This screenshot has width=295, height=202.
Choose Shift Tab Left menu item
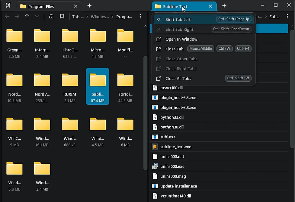[204, 19]
